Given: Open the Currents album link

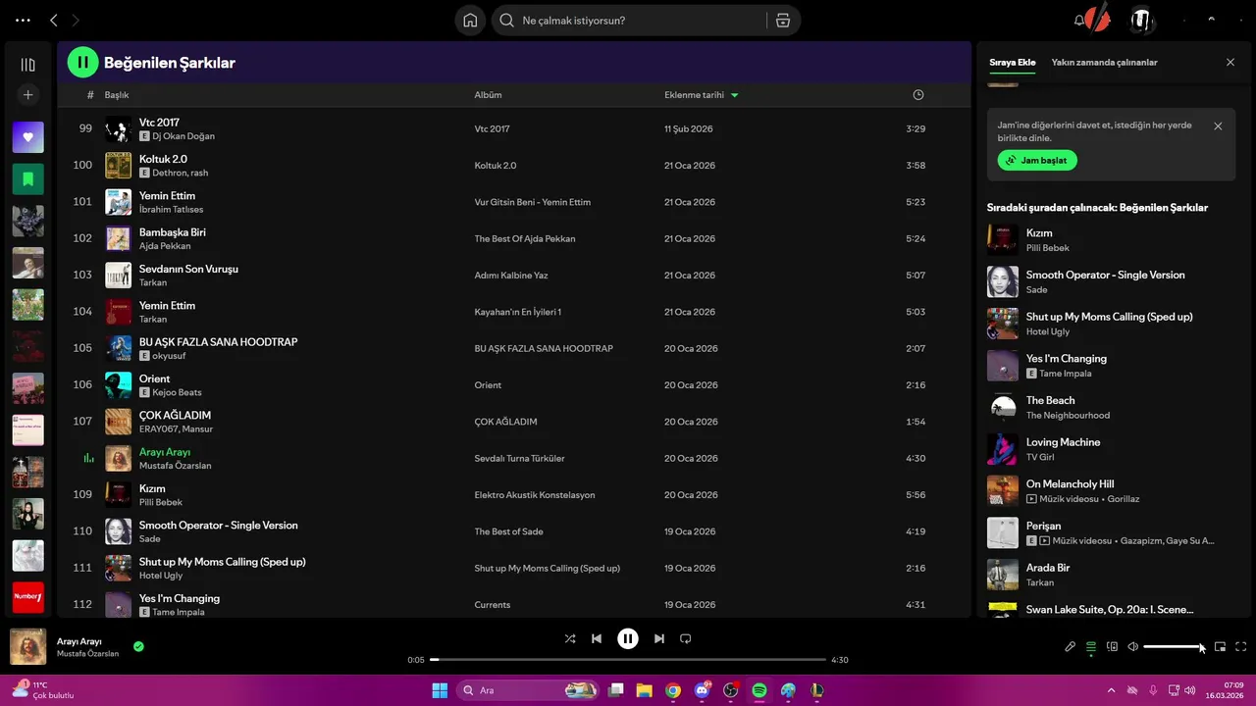Looking at the screenshot, I should click(493, 605).
